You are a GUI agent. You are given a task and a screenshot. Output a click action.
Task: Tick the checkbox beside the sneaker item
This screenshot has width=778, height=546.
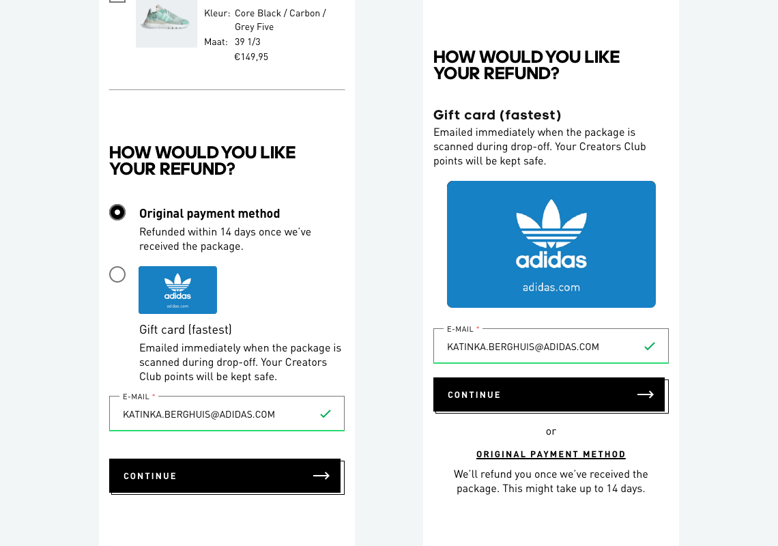(117, 1)
